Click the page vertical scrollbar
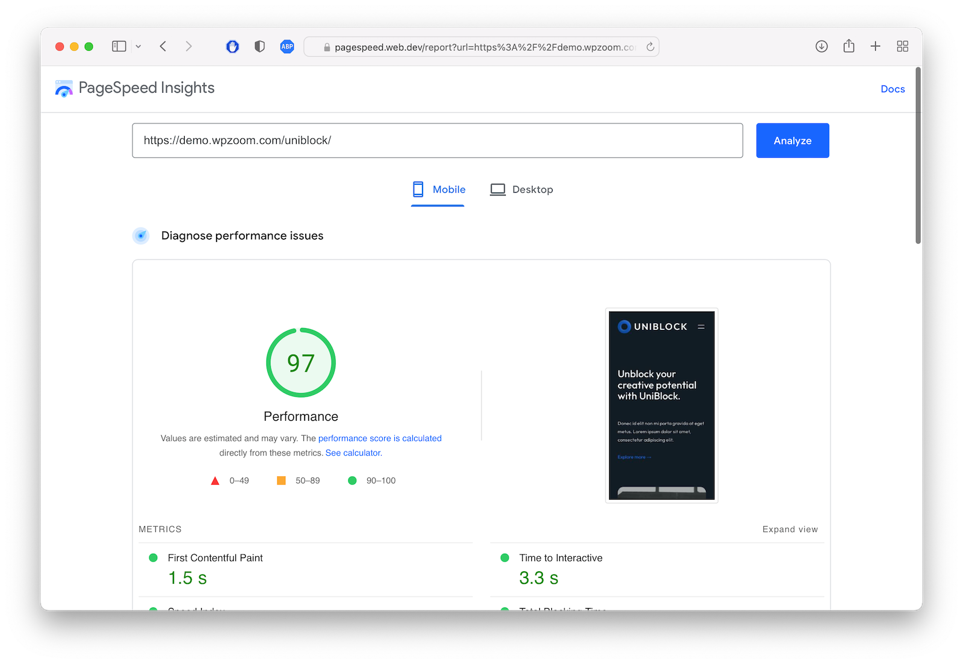The width and height of the screenshot is (963, 664). coord(918,155)
